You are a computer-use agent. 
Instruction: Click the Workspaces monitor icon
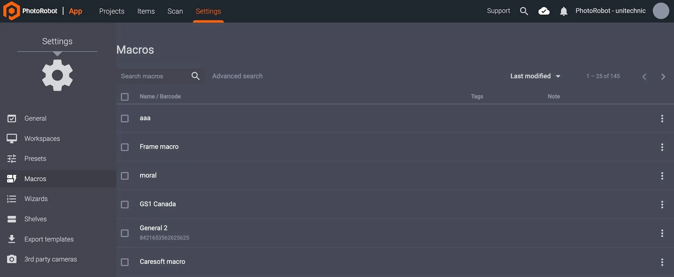[x=12, y=138]
